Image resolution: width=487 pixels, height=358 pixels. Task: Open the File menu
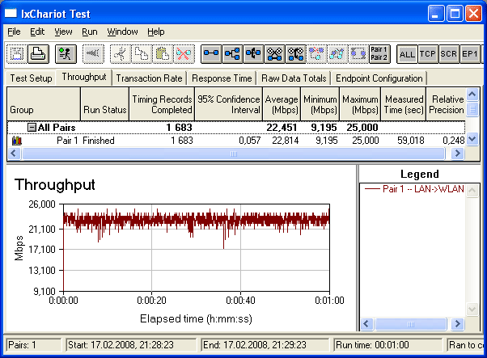[14, 32]
